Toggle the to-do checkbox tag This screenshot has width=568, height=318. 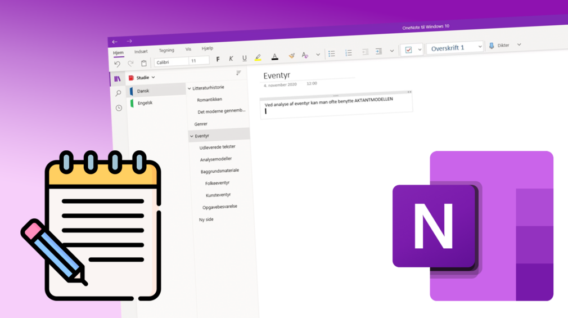pos(409,50)
